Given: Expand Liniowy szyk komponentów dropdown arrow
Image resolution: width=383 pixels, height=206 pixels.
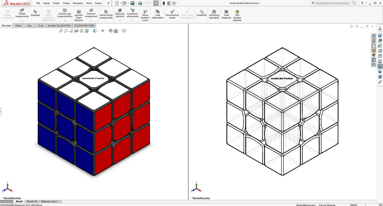Looking at the screenshot, I should (65, 21).
